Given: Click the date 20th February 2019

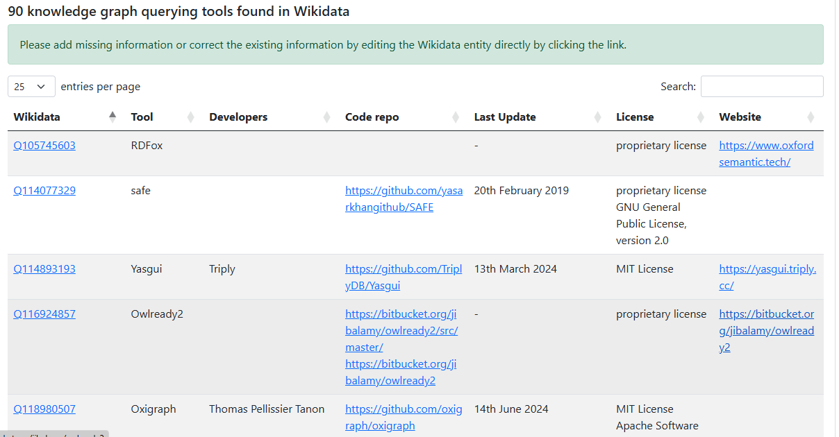Looking at the screenshot, I should [522, 191].
